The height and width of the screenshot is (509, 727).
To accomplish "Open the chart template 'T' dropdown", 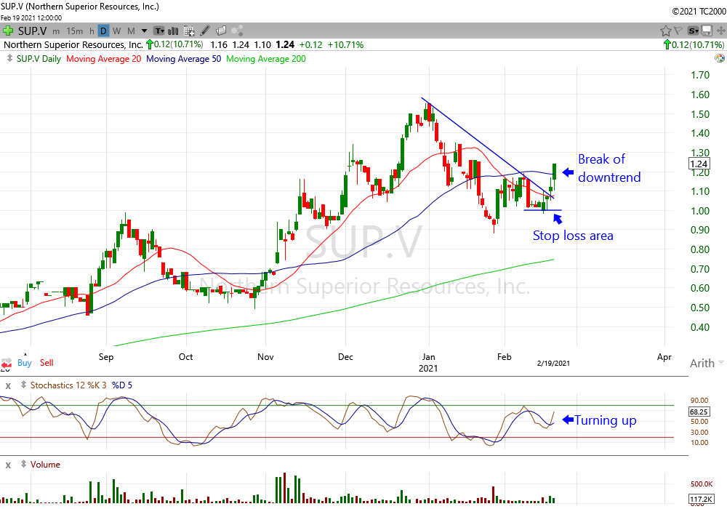I will (x=159, y=31).
